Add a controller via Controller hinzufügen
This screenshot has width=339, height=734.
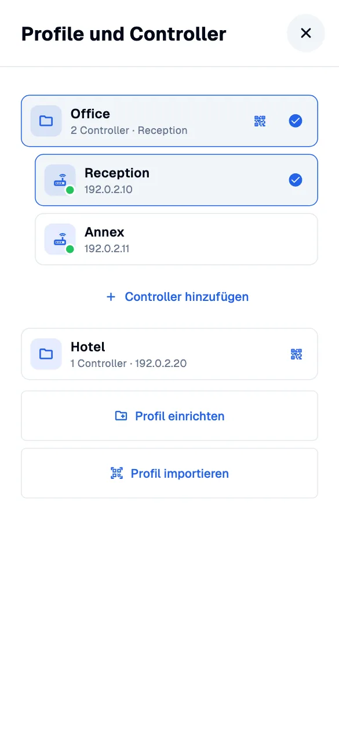(177, 297)
